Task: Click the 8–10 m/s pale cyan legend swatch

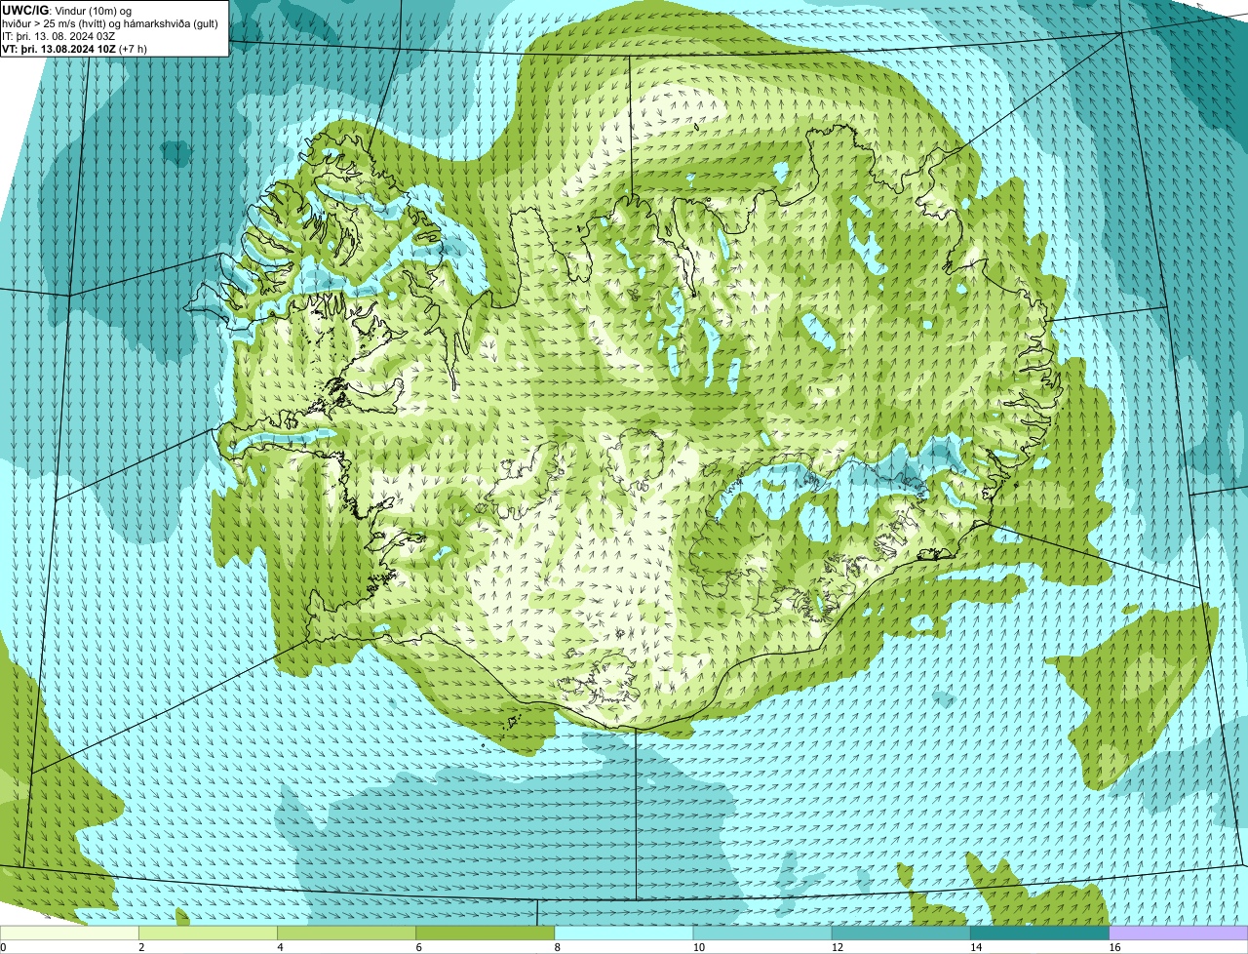Action: [x=624, y=933]
